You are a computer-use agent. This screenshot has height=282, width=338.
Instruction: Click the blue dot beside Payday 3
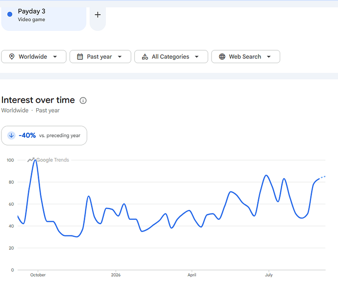click(10, 14)
